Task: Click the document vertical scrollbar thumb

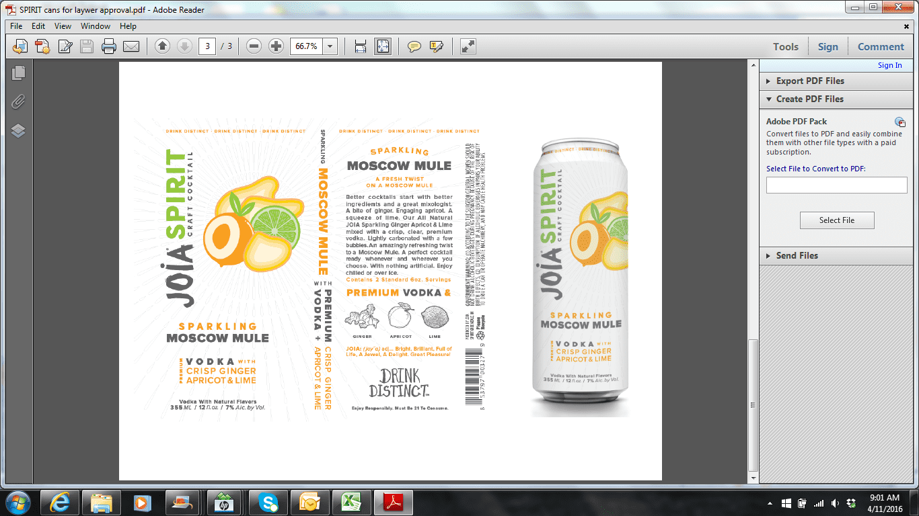Action: pos(753,406)
